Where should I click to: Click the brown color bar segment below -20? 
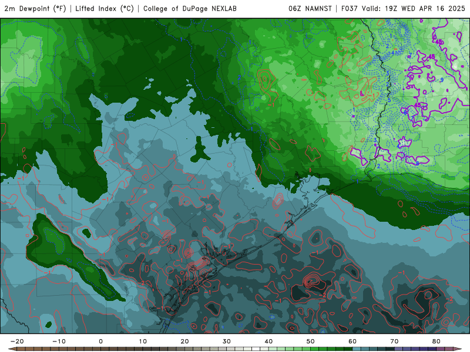pyautogui.click(x=21, y=349)
